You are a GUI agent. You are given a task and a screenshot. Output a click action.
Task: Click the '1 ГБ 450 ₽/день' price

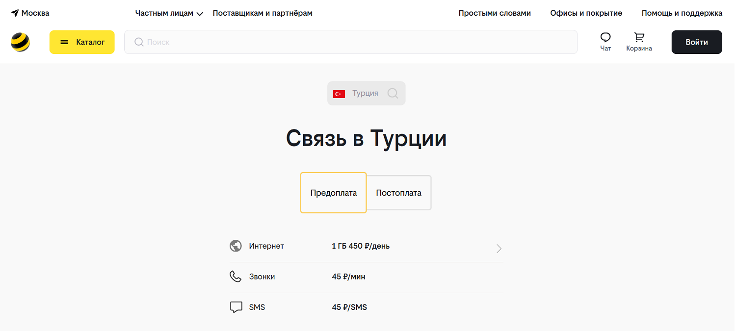361,246
